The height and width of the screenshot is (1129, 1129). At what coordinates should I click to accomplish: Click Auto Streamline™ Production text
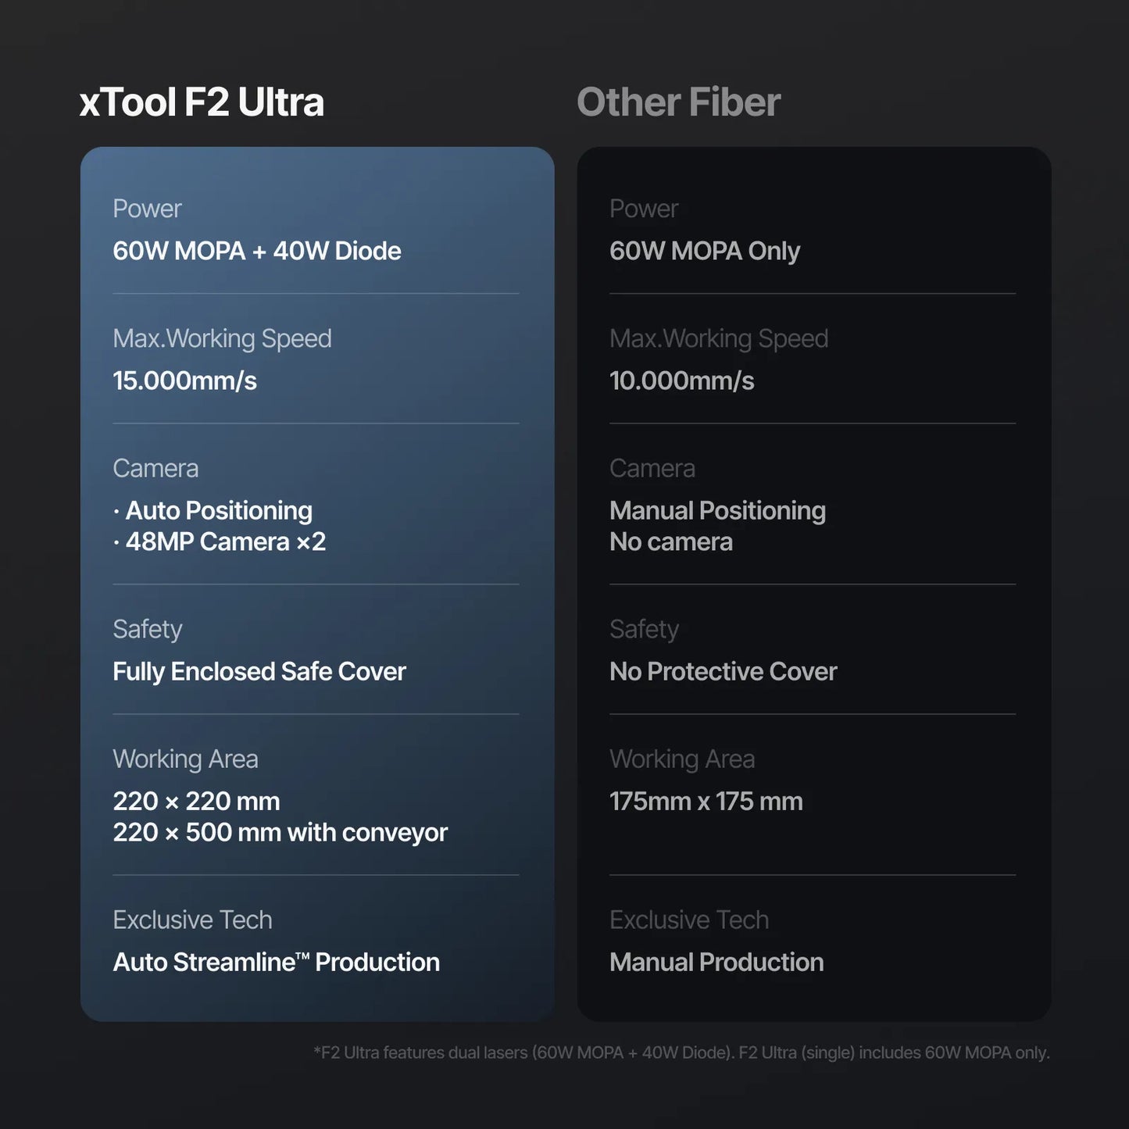click(x=276, y=962)
